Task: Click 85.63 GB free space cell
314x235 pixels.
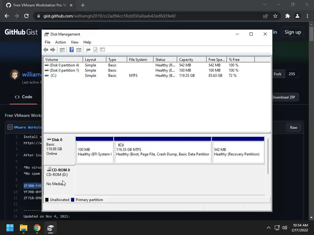Action: pyautogui.click(x=215, y=76)
